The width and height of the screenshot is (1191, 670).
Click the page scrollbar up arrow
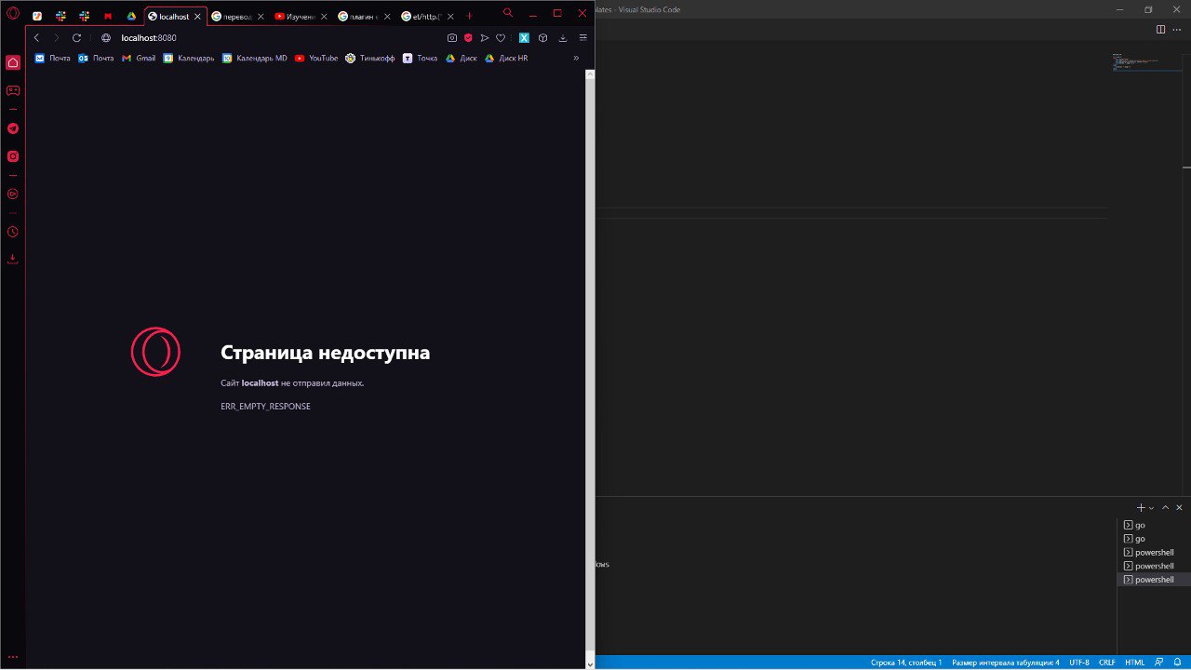(590, 74)
